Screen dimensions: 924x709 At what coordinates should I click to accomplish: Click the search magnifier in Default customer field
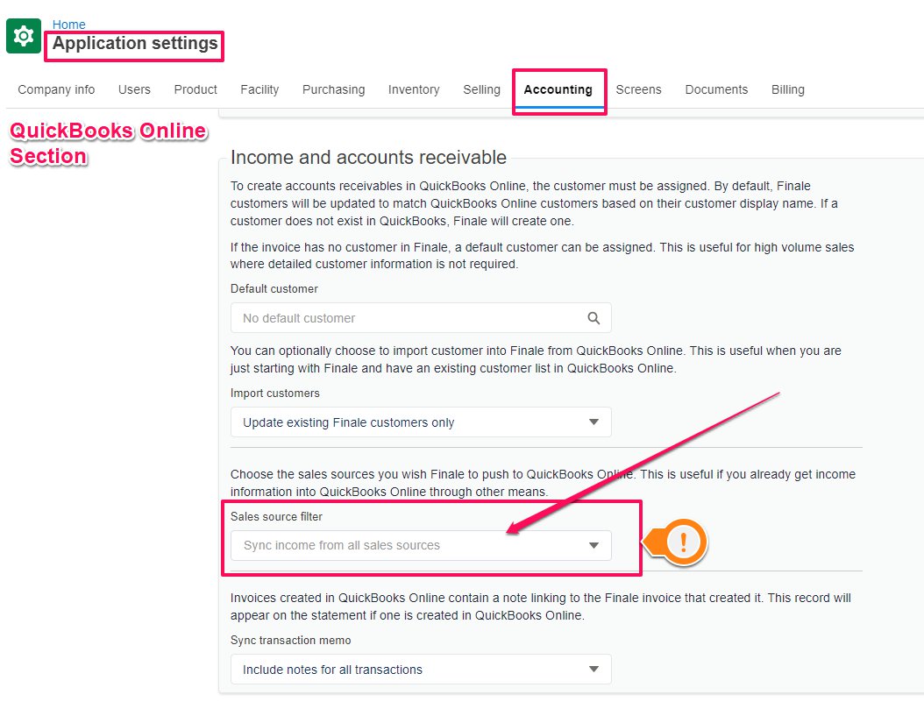[593, 318]
